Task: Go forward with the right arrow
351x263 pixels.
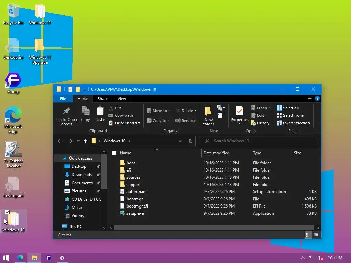Action: click(70, 141)
